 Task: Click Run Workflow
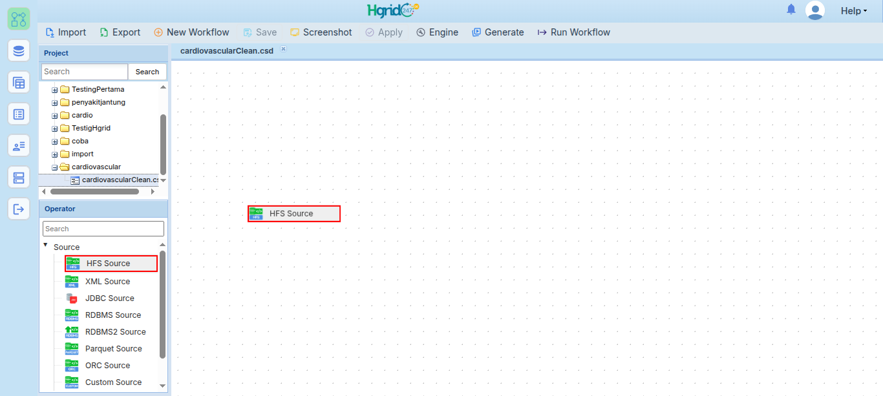tap(573, 32)
